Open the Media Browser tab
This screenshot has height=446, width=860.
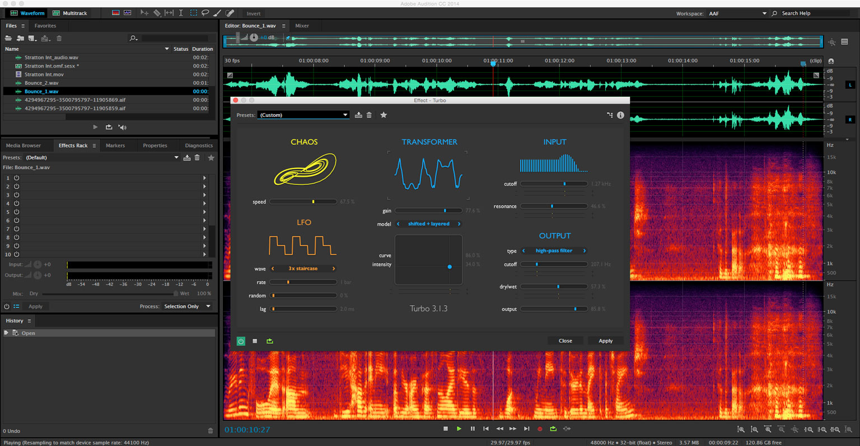pyautogui.click(x=24, y=145)
